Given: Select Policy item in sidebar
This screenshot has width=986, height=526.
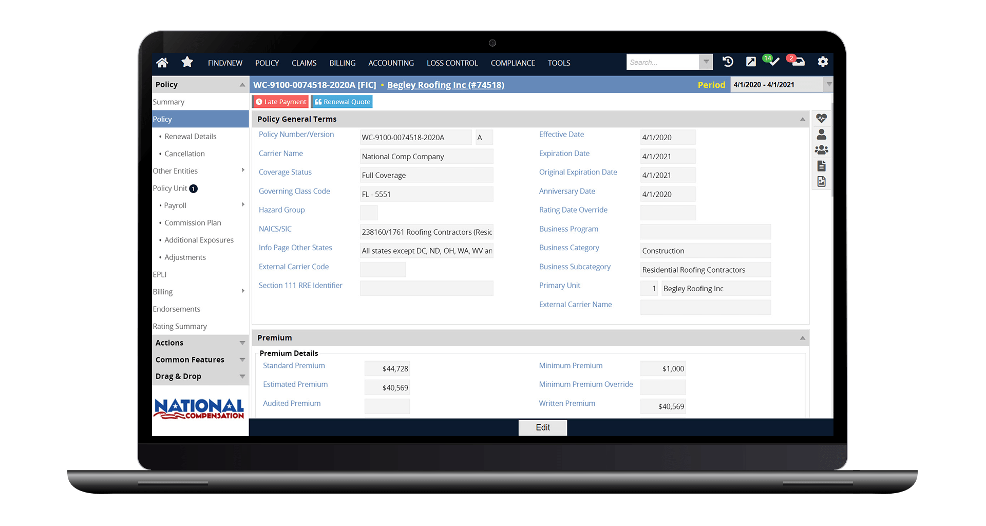Looking at the screenshot, I should [200, 119].
